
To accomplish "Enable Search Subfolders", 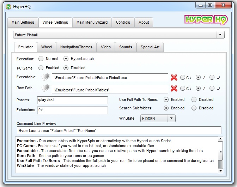I will tap(166, 108).
